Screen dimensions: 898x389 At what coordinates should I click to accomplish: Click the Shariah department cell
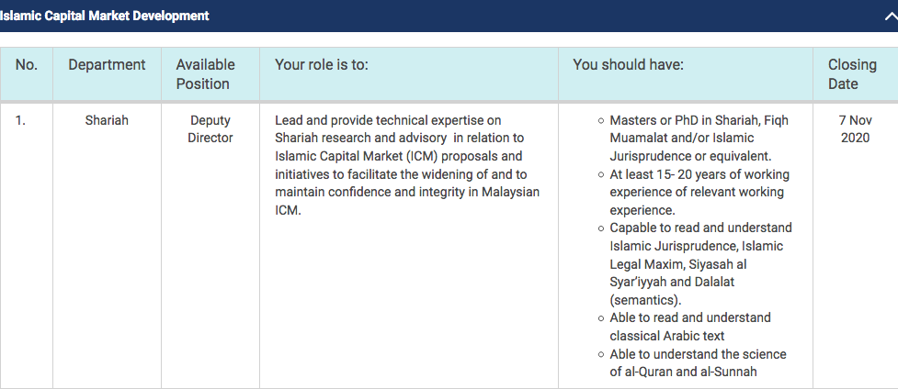[107, 120]
